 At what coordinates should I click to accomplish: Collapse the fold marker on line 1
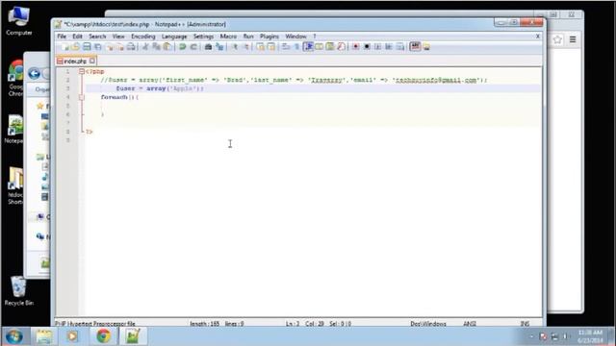(x=82, y=71)
